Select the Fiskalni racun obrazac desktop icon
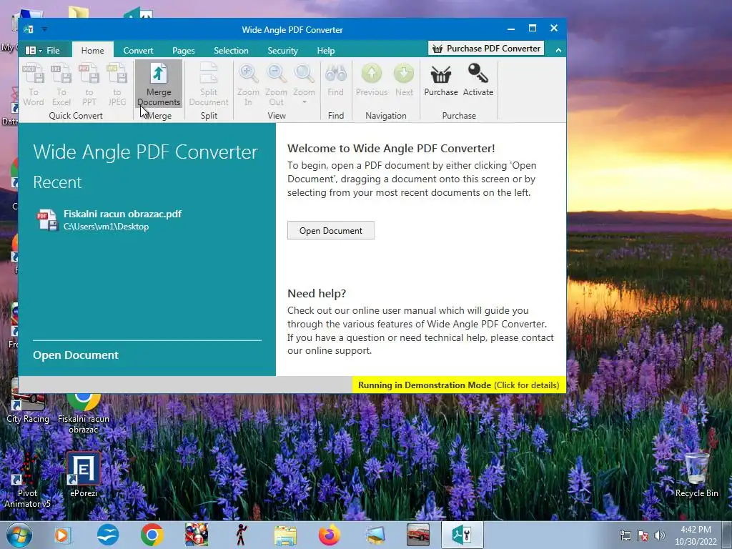Viewport: 732px width, 549px height. pos(84,412)
